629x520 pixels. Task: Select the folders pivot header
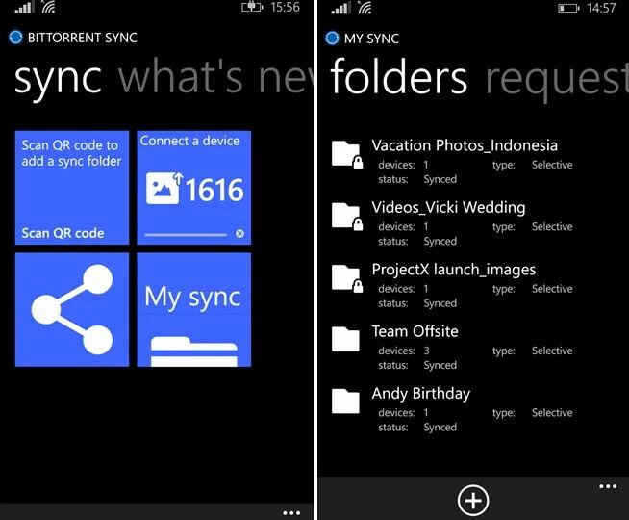click(399, 76)
